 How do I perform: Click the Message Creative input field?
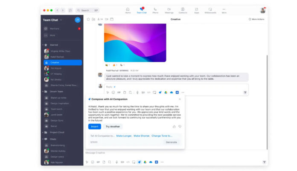(x=171, y=153)
